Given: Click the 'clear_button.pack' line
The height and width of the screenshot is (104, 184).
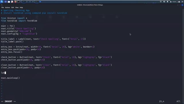Looking at the screenshot, I should click(23, 67).
